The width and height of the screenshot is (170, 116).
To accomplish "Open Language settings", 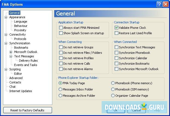I will click(21, 21).
